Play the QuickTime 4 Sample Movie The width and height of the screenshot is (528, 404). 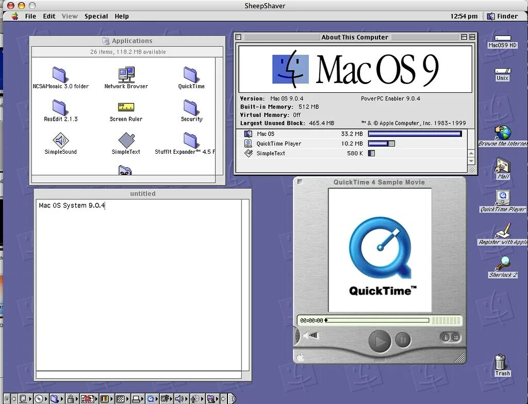coord(379,342)
